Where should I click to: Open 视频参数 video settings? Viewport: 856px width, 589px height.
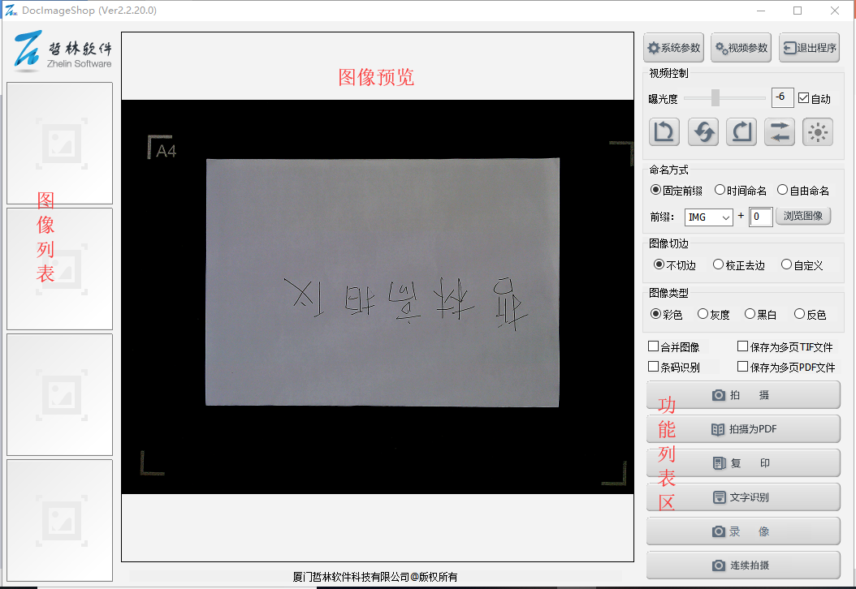click(741, 48)
